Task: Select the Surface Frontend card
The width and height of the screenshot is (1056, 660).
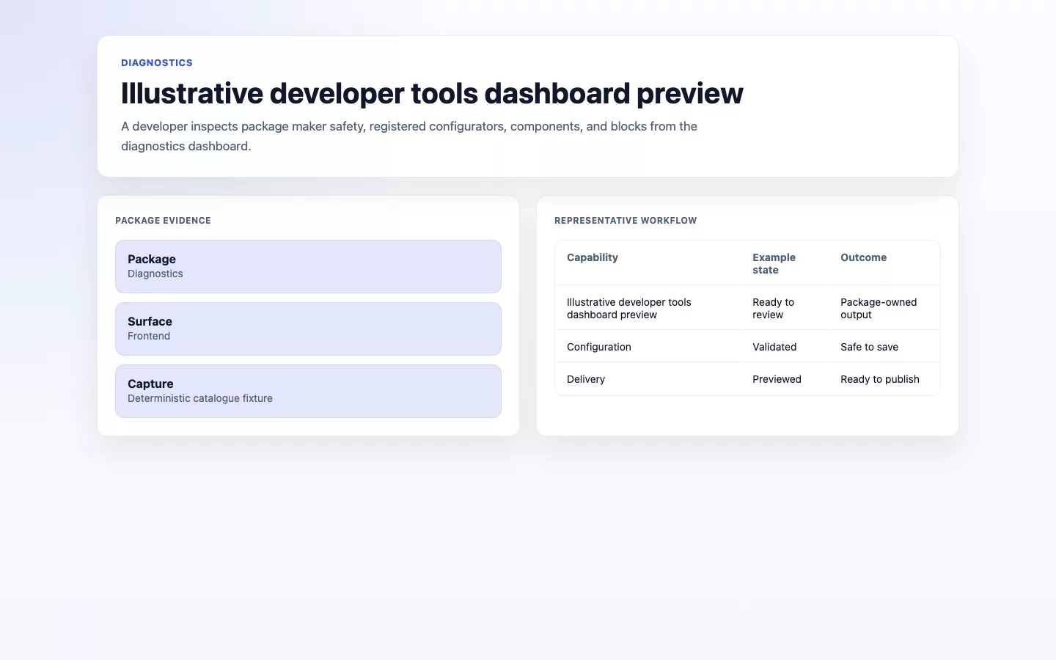Action: coord(308,329)
